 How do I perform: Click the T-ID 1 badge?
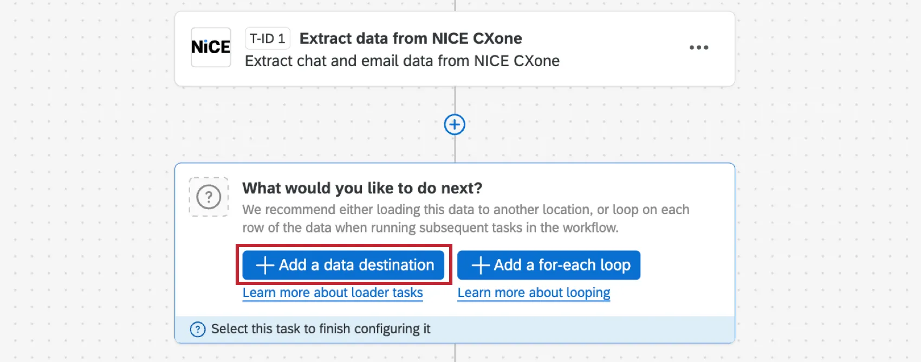[268, 38]
